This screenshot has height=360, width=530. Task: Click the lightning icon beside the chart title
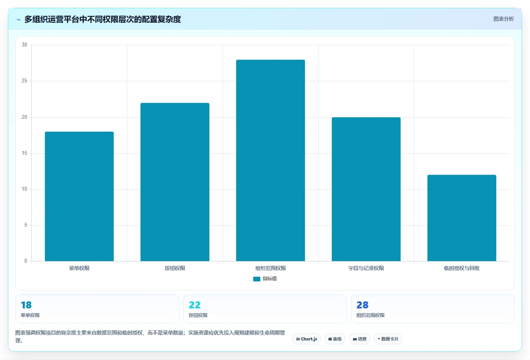[18, 20]
